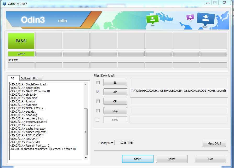Click the BL file button
234x168 pixels.
(115, 83)
